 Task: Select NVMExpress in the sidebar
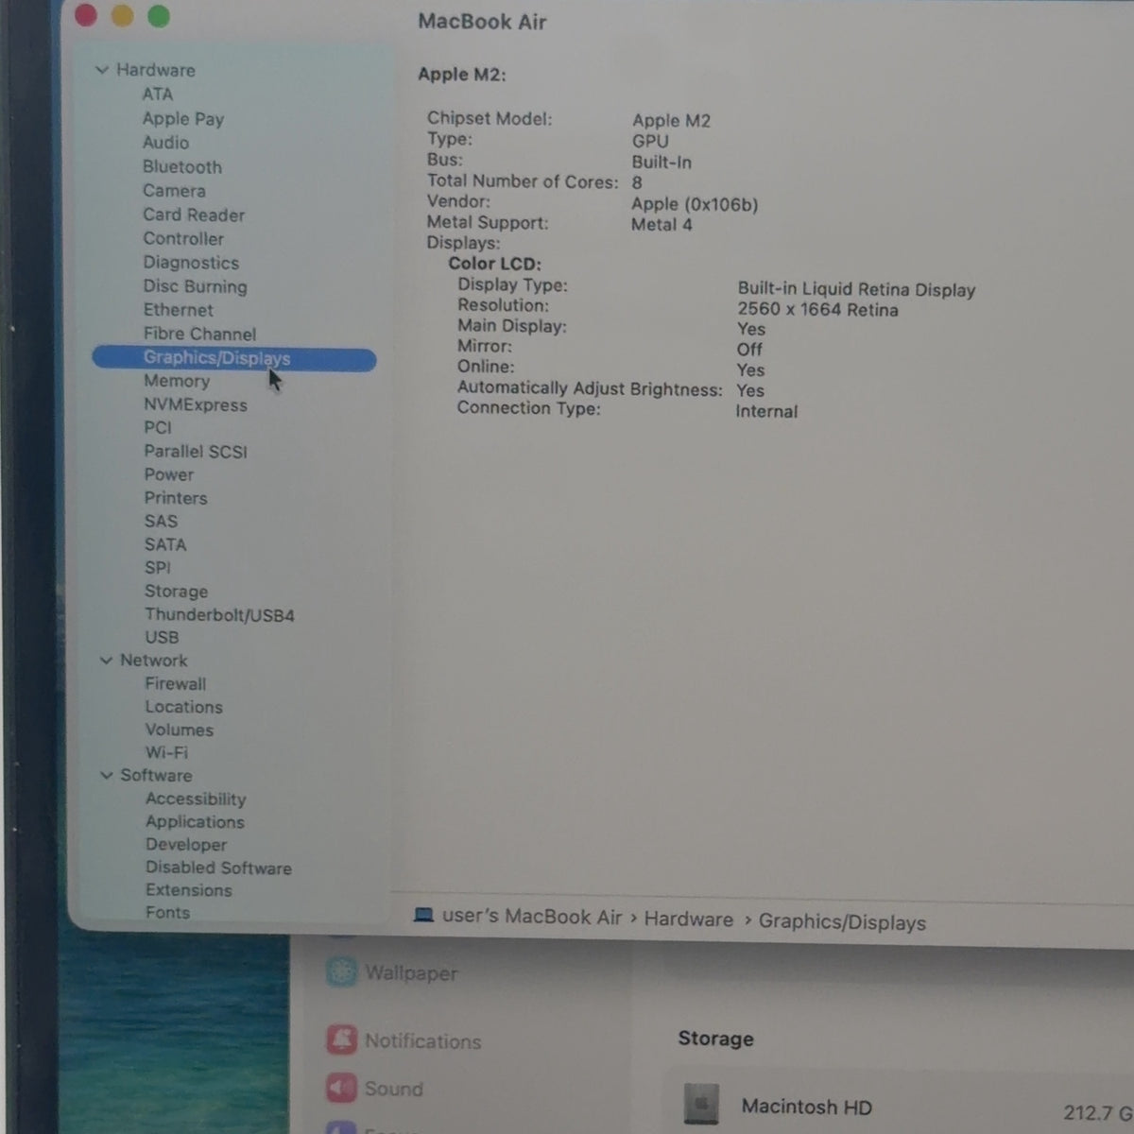pos(196,405)
